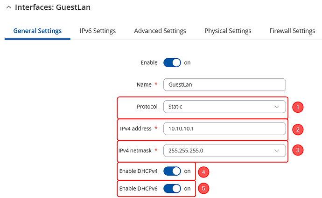
Task: Click the red number 4 marker
Action: pos(203,172)
